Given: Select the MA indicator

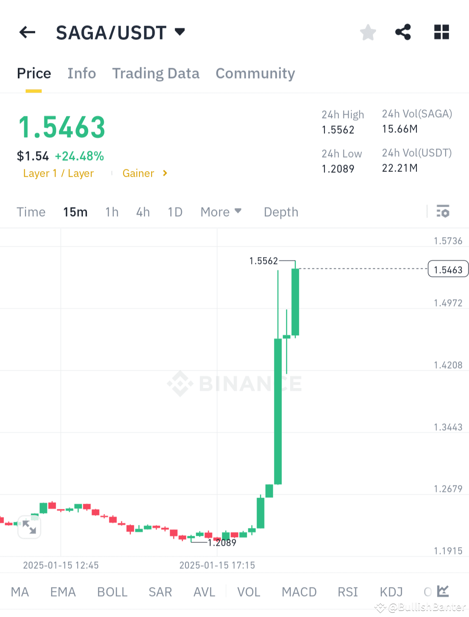Looking at the screenshot, I should pyautogui.click(x=20, y=591).
